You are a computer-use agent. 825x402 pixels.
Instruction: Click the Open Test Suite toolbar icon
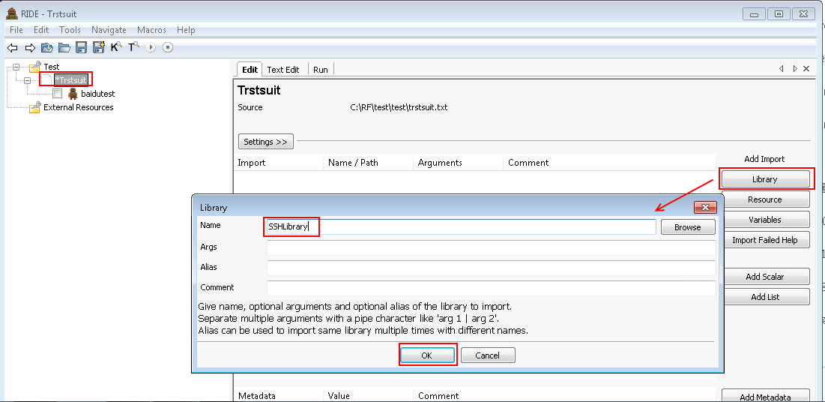(x=47, y=48)
